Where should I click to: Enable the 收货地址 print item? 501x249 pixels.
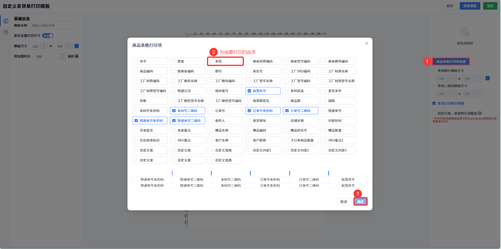[x=249, y=121]
